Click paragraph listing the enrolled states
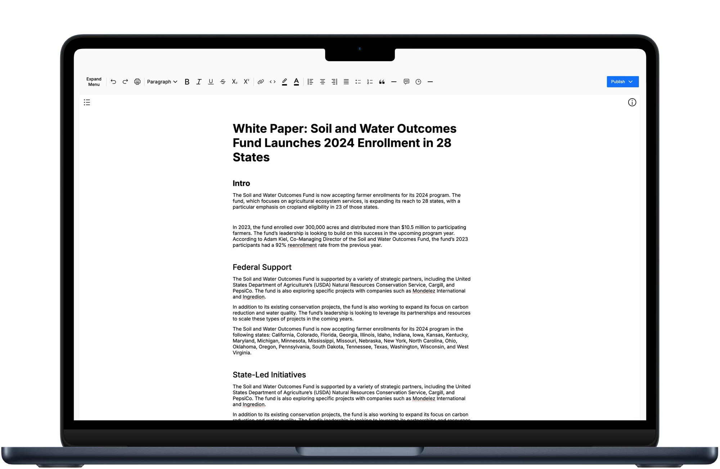The width and height of the screenshot is (720, 469). (351, 341)
